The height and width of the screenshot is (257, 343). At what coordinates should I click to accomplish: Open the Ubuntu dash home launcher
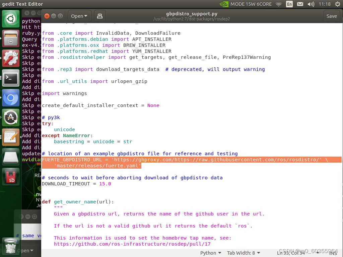[11, 19]
